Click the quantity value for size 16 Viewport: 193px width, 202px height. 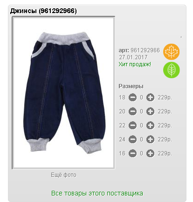(x=141, y=153)
